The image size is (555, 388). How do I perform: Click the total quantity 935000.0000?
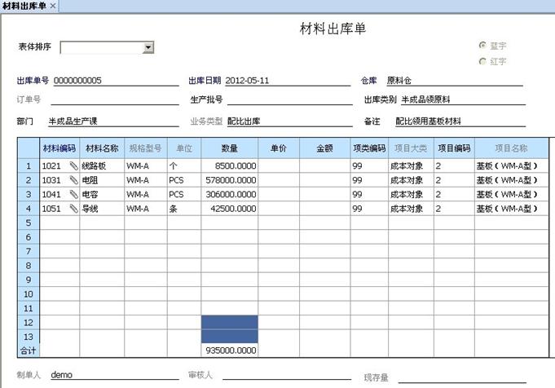click(230, 351)
